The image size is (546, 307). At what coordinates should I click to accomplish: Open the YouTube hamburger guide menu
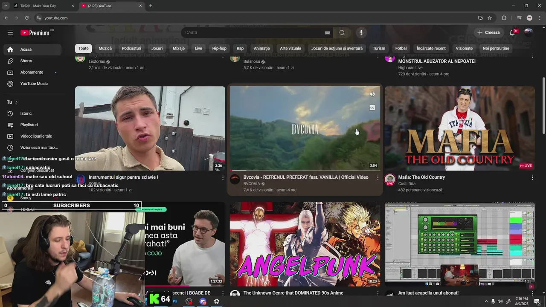coord(10,33)
